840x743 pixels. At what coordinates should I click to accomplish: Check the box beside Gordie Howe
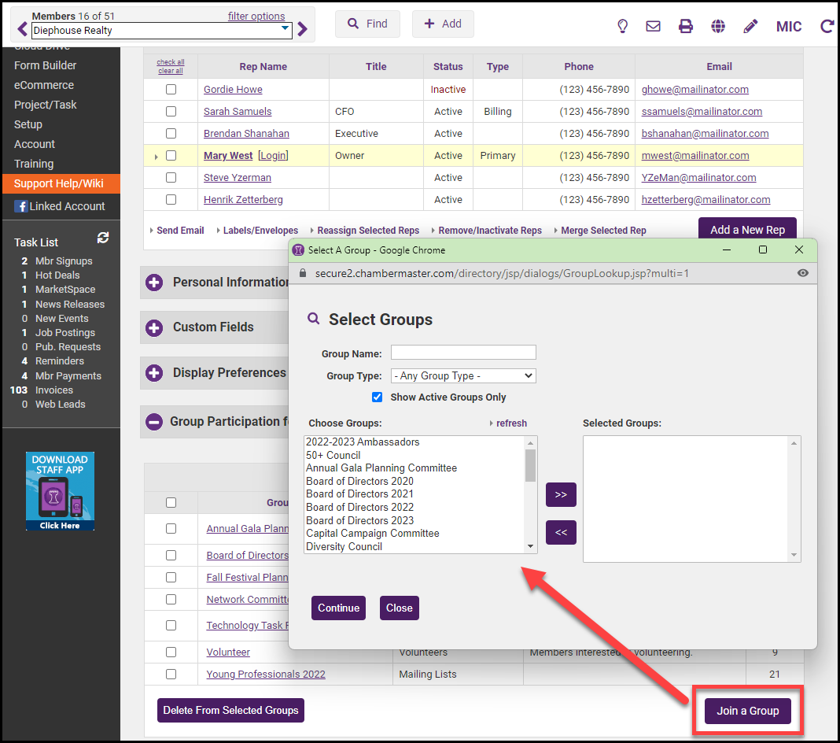(x=171, y=90)
